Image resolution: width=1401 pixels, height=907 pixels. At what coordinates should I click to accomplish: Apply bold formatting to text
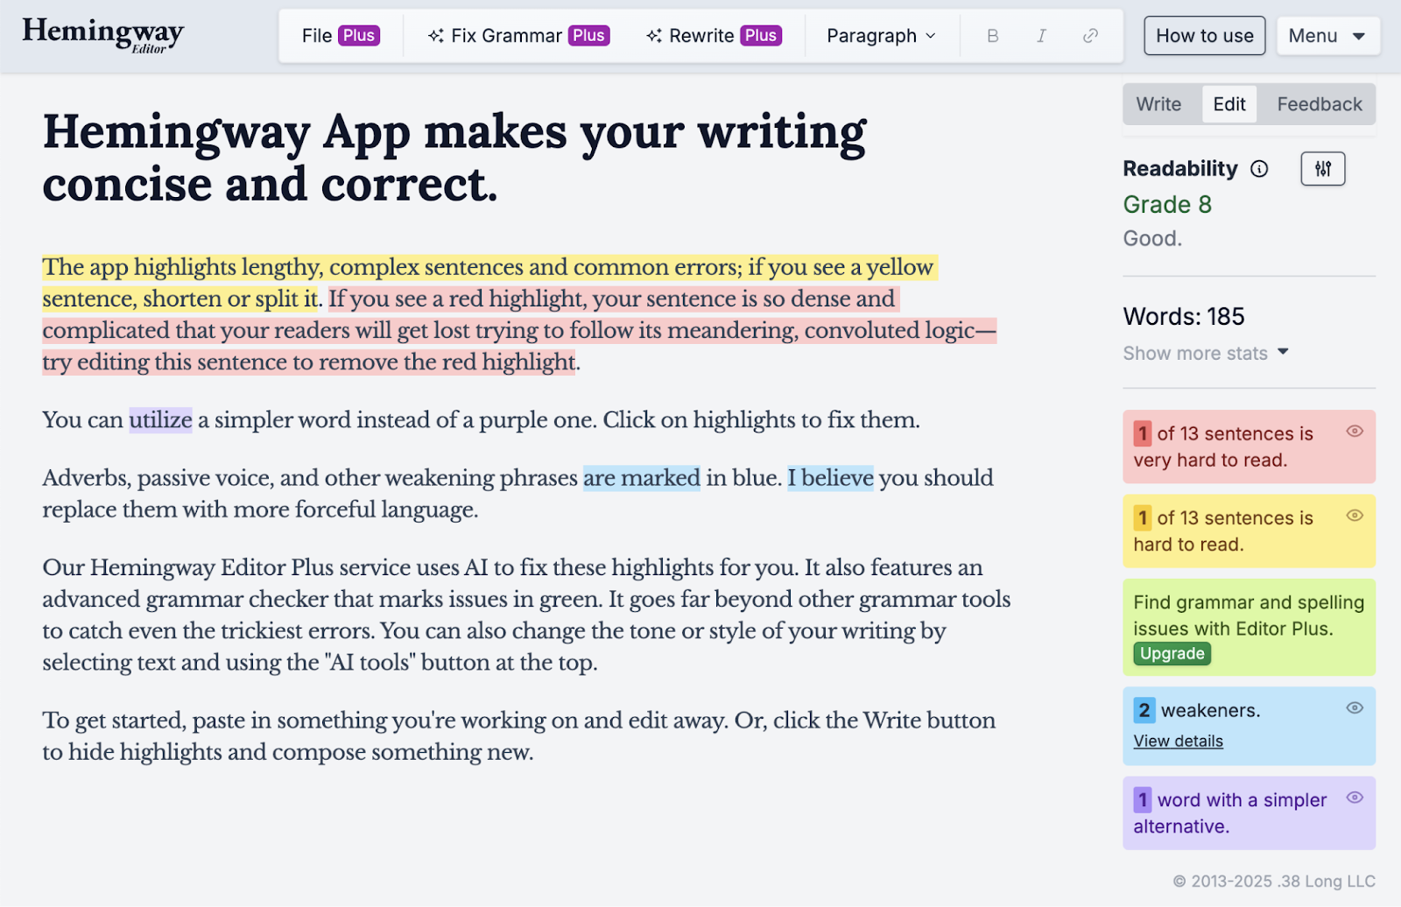pos(992,36)
